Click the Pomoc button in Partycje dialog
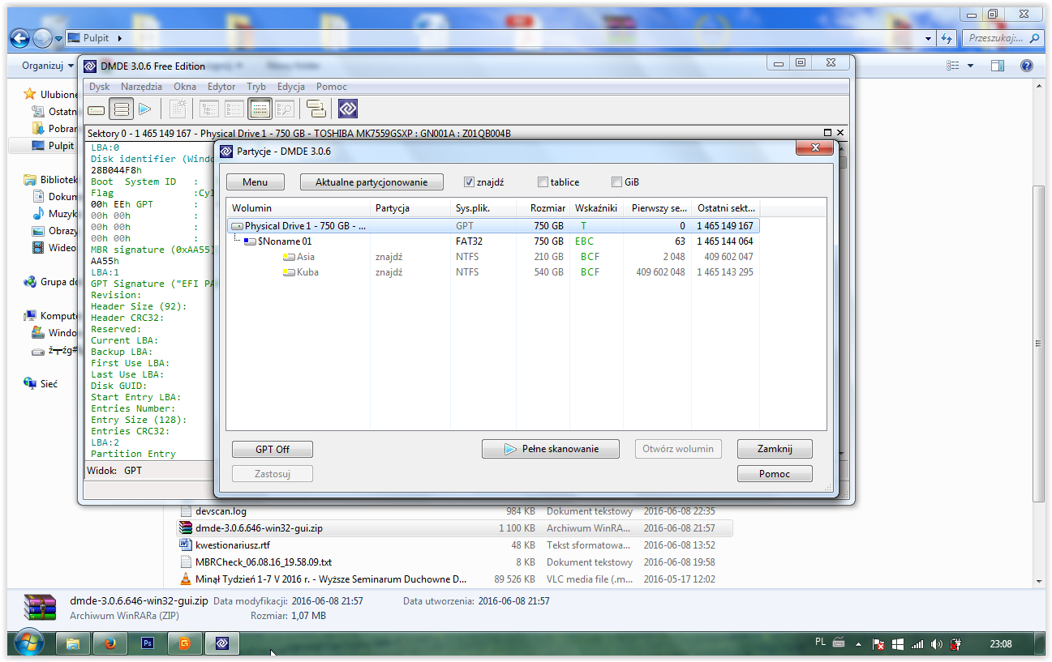The width and height of the screenshot is (1052, 662). point(775,474)
